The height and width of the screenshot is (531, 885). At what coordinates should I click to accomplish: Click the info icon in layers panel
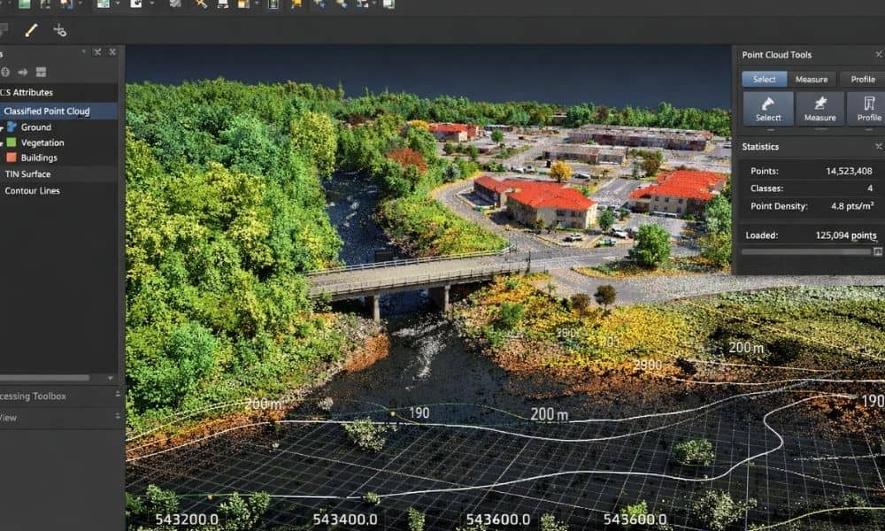[x=5, y=72]
